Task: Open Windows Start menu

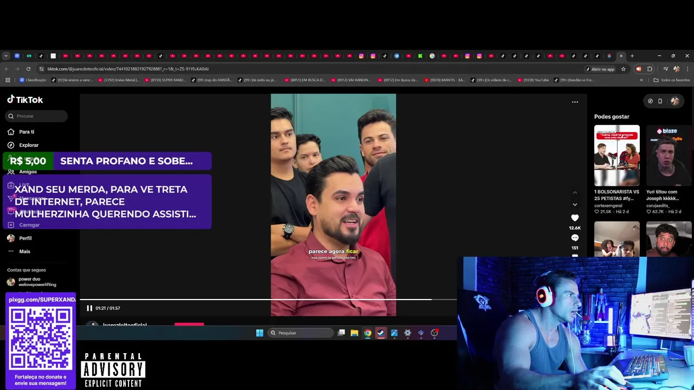Action: tap(259, 333)
